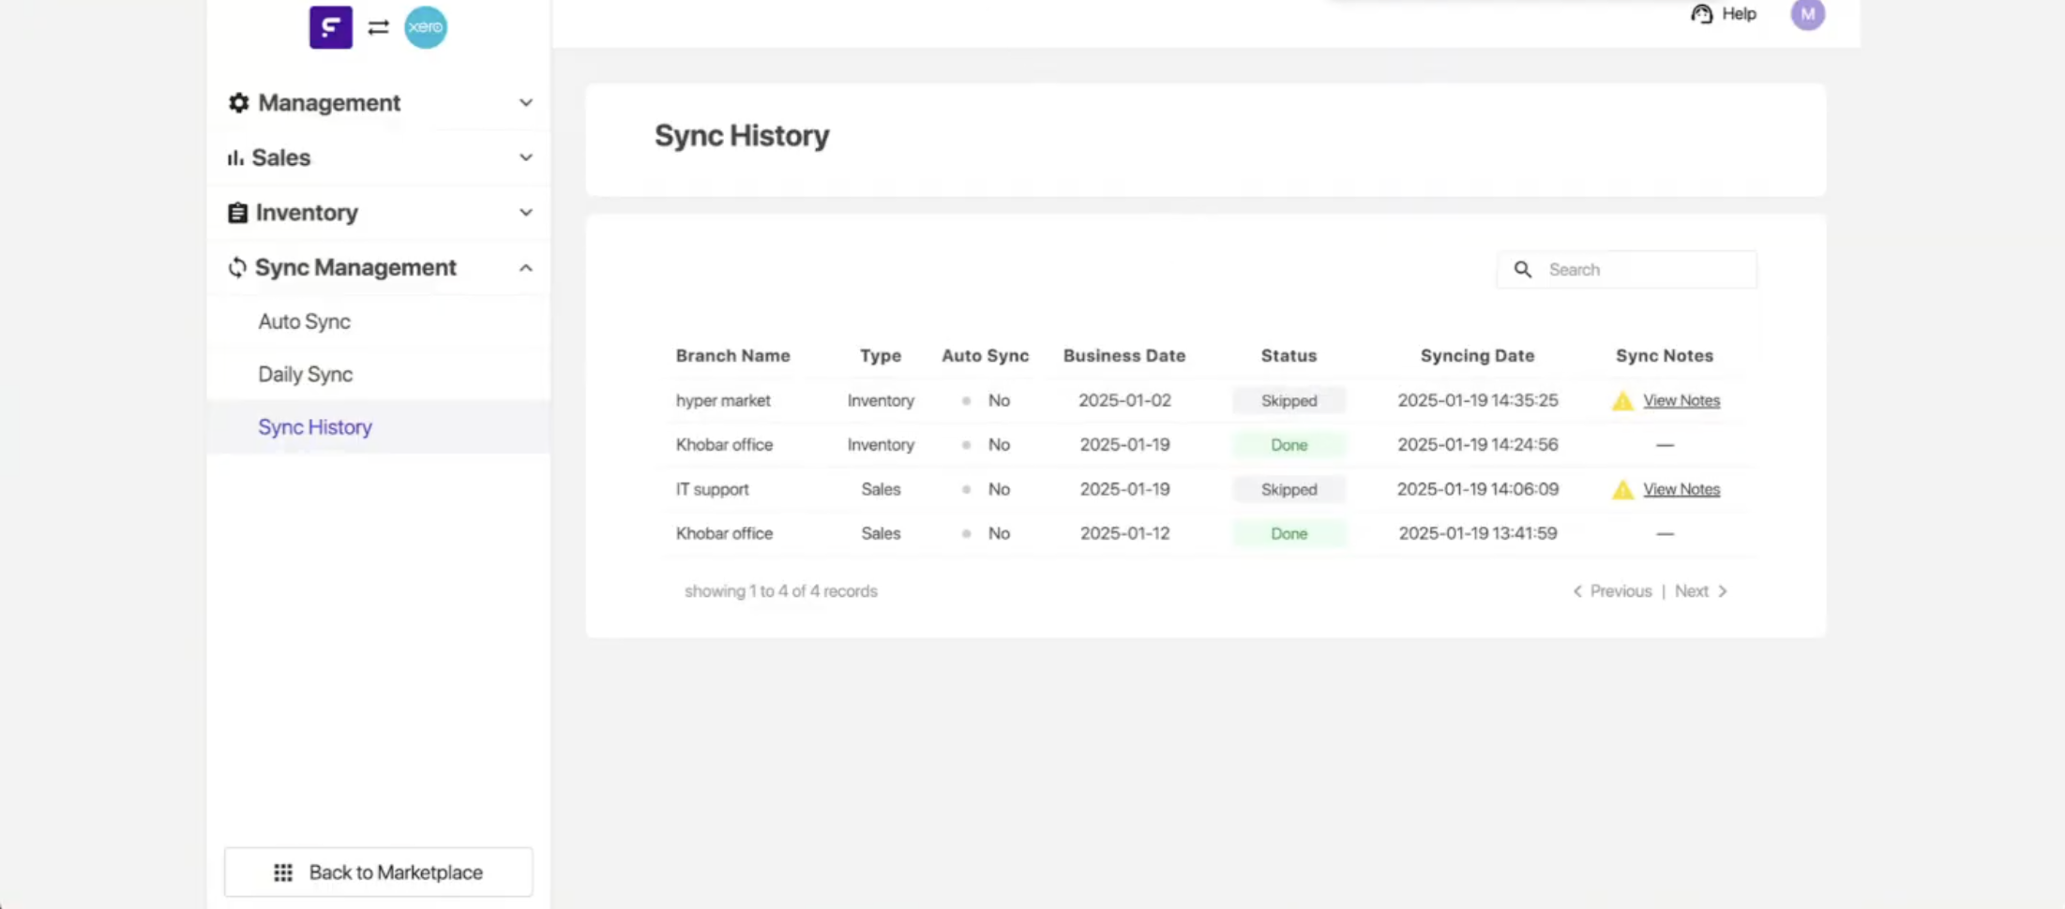Go to Daily Sync page
The width and height of the screenshot is (2065, 909).
(306, 374)
